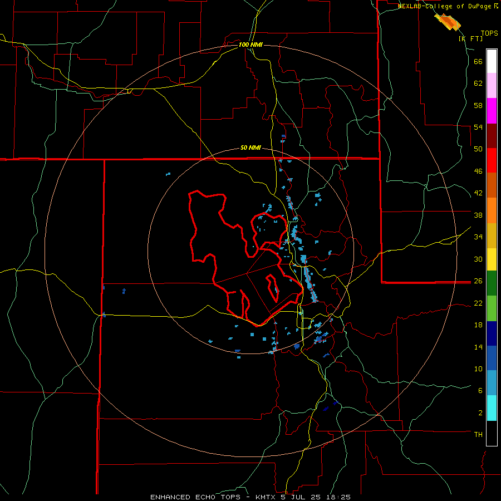The image size is (501, 501).
Task: Click the '58' legend value
Action: click(x=478, y=105)
